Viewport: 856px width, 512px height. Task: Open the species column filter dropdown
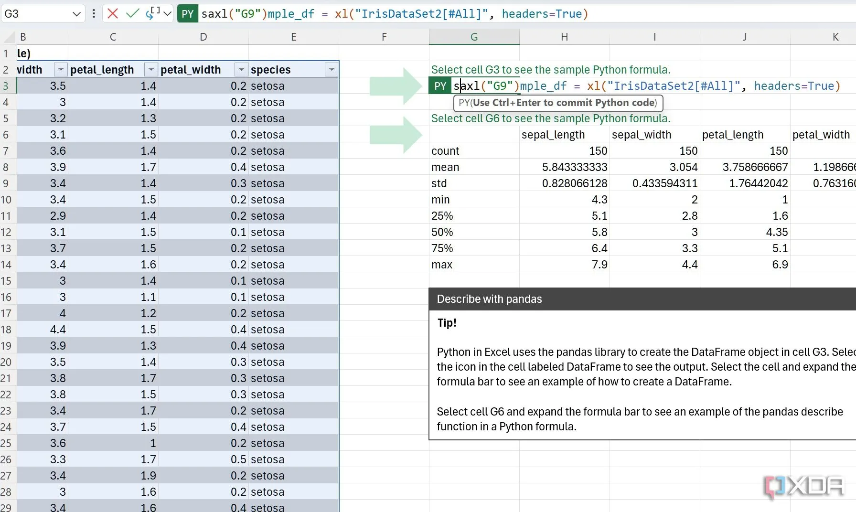332,70
